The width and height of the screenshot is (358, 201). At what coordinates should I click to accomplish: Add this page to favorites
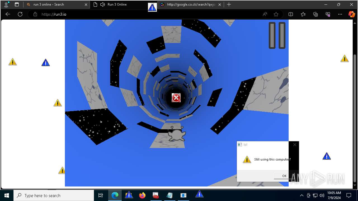[x=276, y=14]
